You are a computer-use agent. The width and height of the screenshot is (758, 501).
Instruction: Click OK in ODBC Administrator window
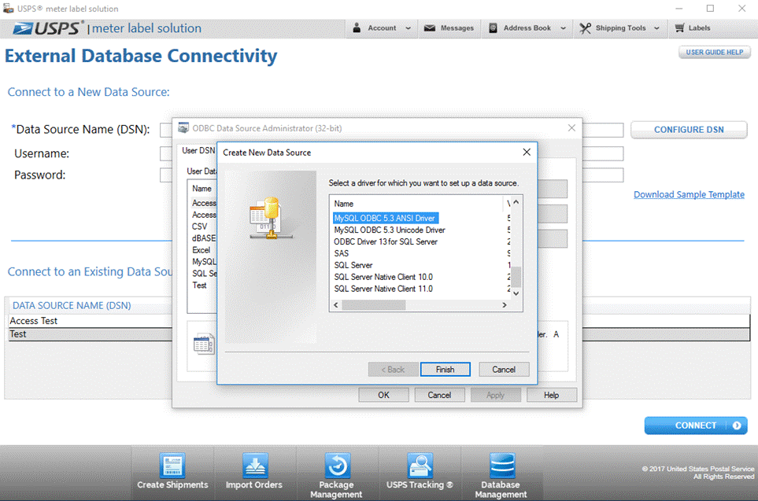[x=383, y=395]
